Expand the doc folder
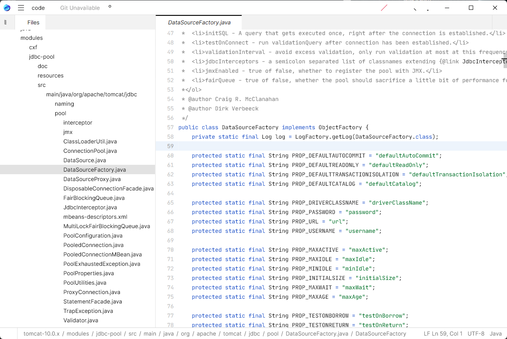This screenshot has height=339, width=507. click(x=42, y=66)
